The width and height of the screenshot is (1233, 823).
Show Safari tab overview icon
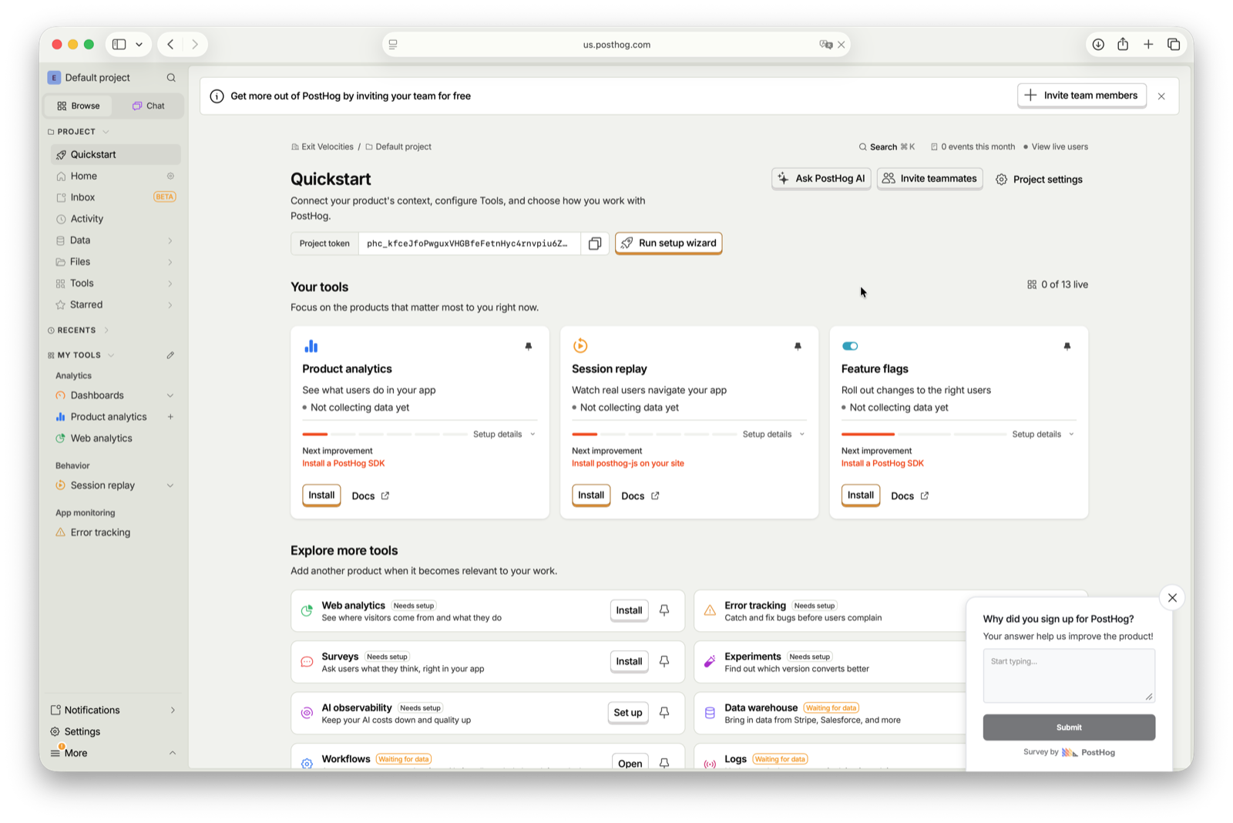click(1174, 45)
